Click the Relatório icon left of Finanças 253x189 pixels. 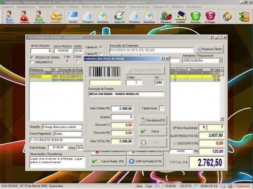click(x=149, y=17)
